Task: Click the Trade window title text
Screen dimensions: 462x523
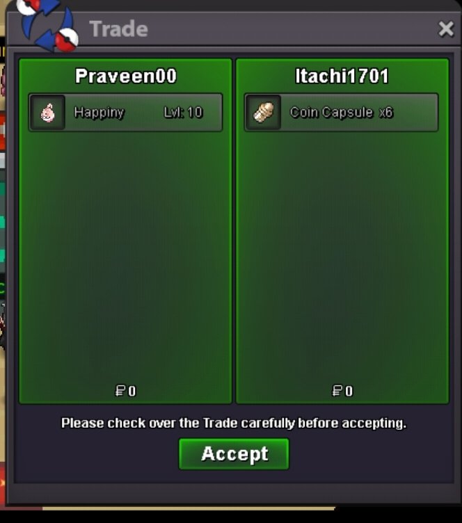Action: pos(118,29)
